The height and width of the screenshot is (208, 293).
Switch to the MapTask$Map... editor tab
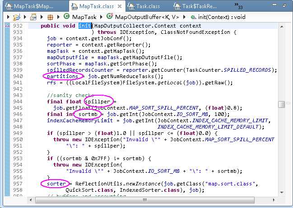pyautogui.click(x=29, y=6)
